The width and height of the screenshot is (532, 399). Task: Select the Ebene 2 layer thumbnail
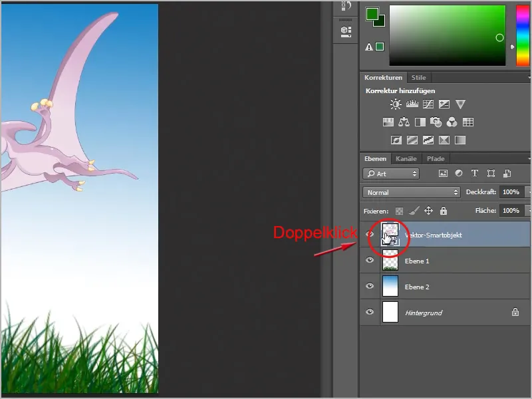[390, 286]
